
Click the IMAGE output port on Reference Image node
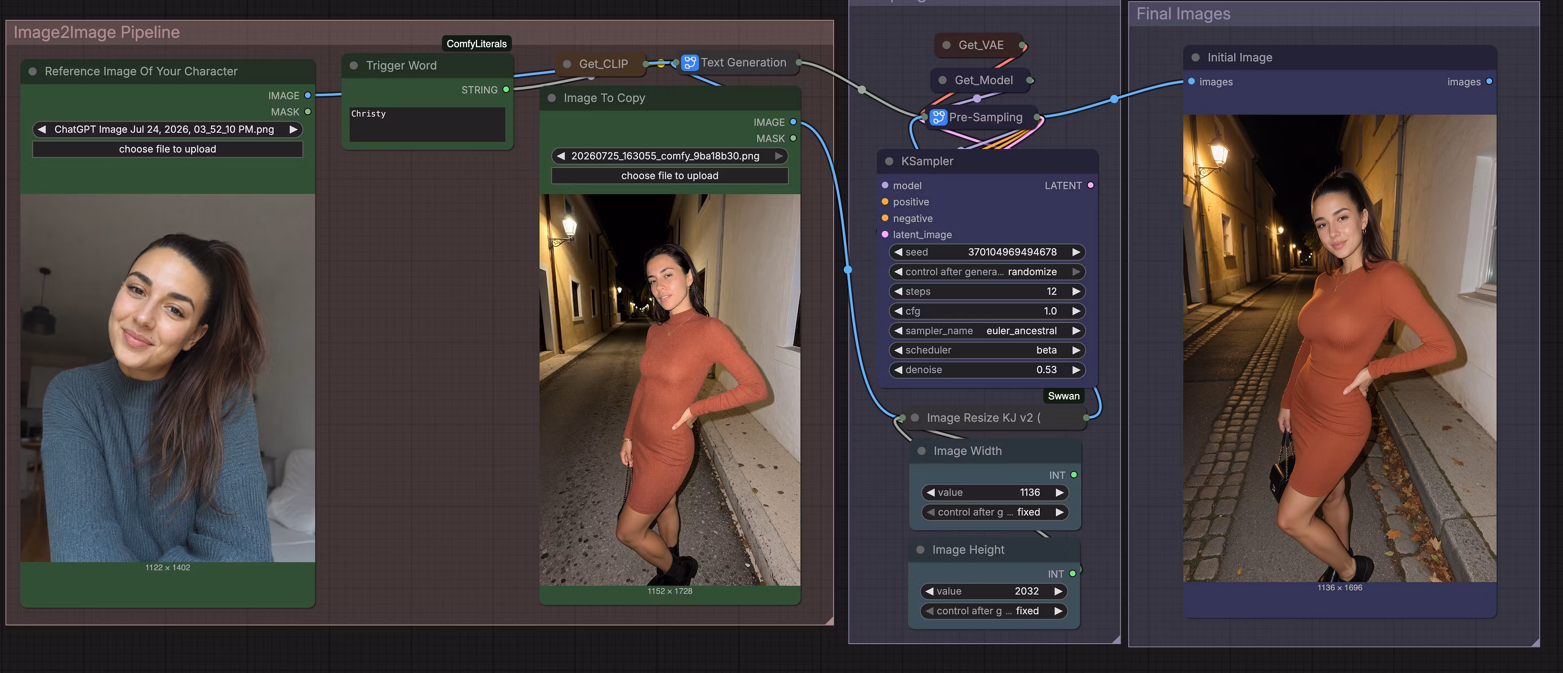(x=308, y=95)
